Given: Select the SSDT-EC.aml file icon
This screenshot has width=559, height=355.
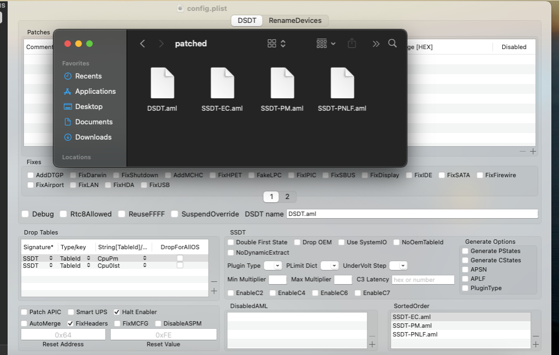Looking at the screenshot, I should 222,83.
